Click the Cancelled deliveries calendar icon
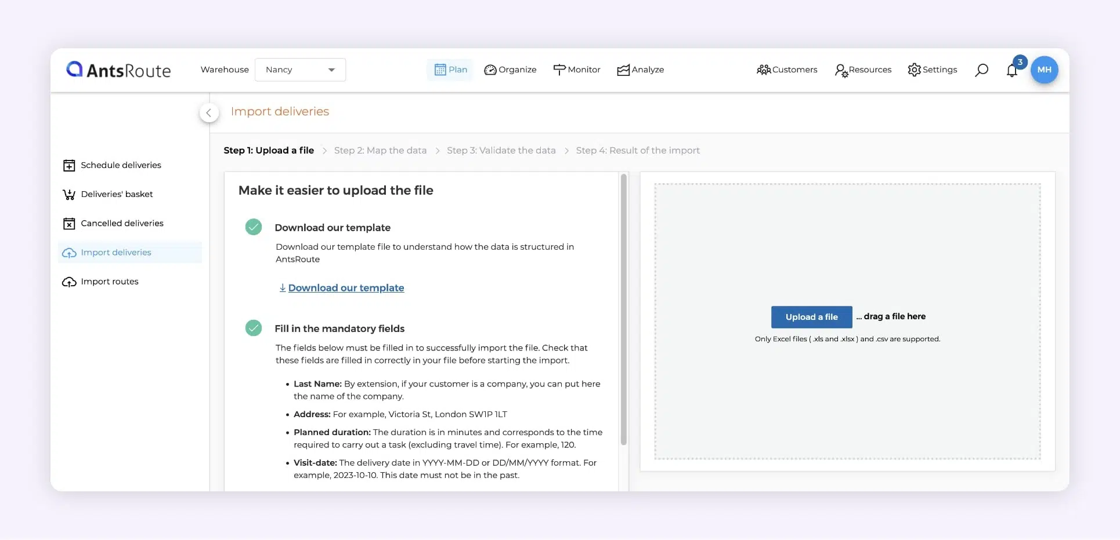1120x540 pixels. pyautogui.click(x=69, y=224)
